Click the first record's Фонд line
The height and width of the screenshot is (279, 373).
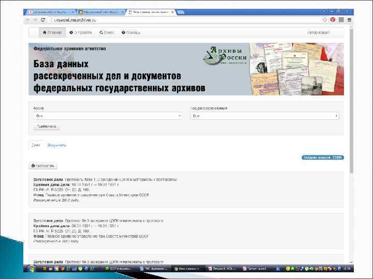[x=91, y=195]
